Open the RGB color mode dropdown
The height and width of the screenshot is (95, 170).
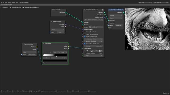[x=57, y=52]
